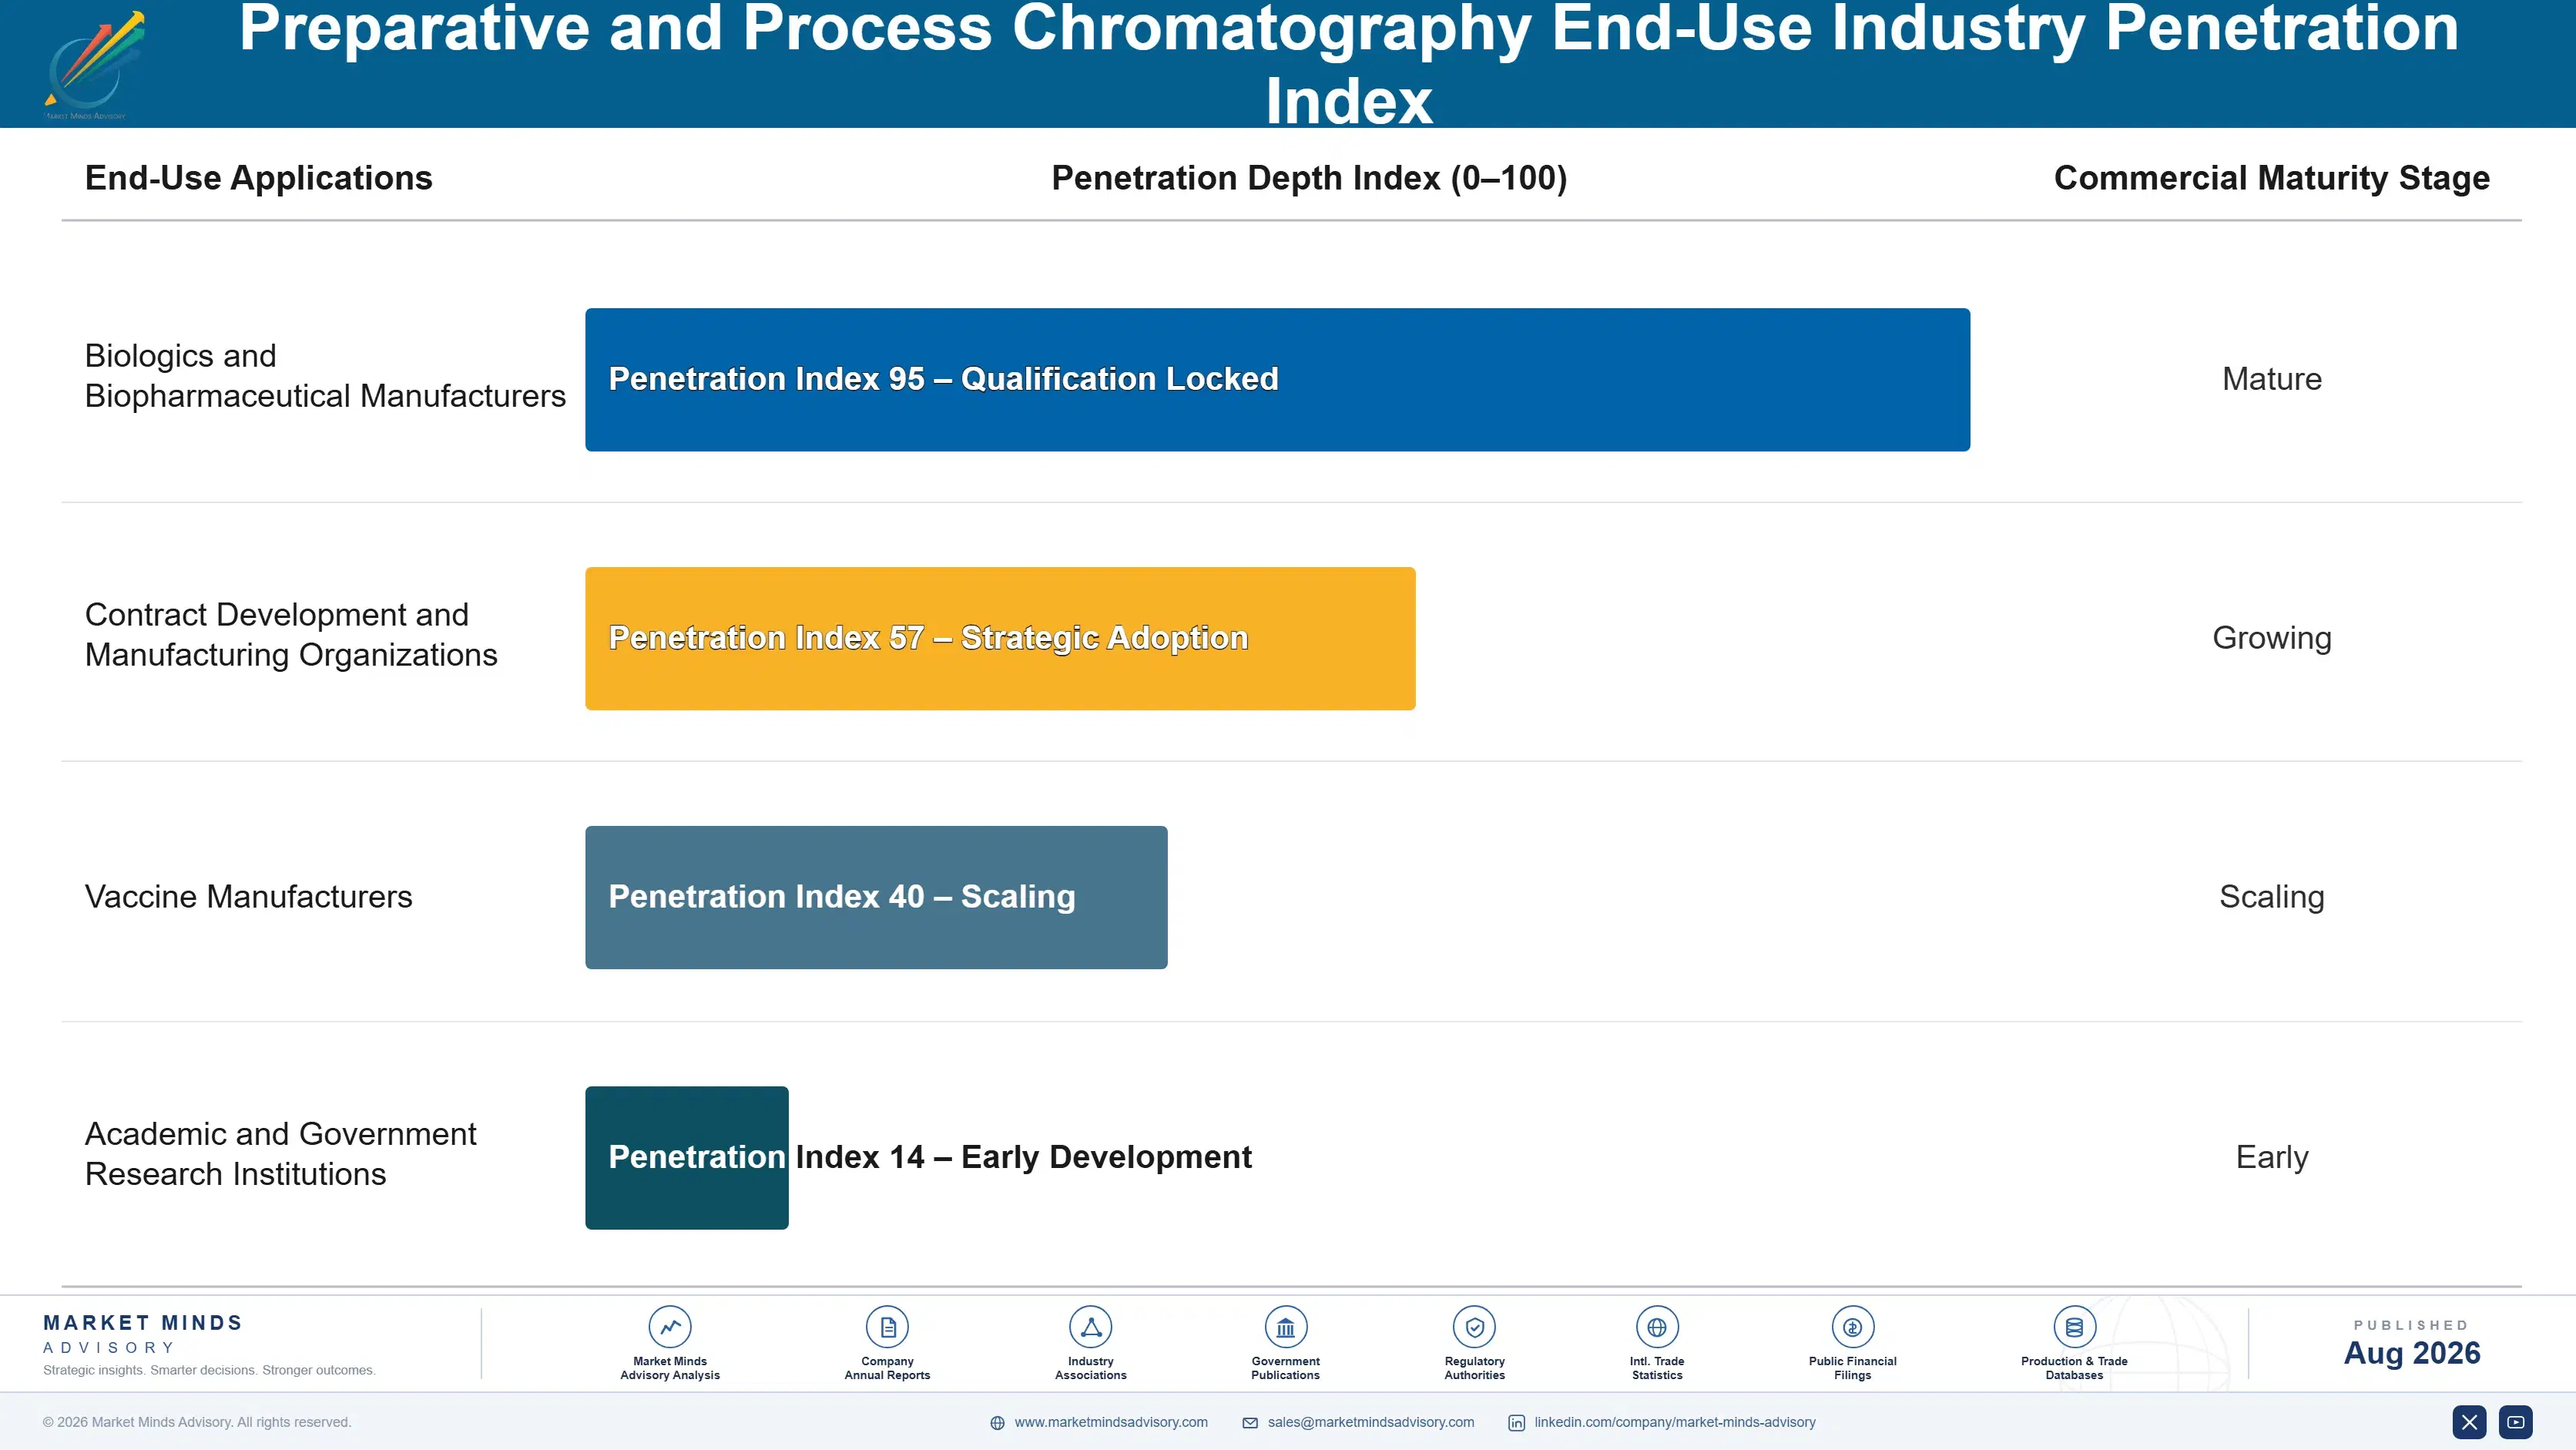Click the End-Use Applications column header

tap(258, 178)
